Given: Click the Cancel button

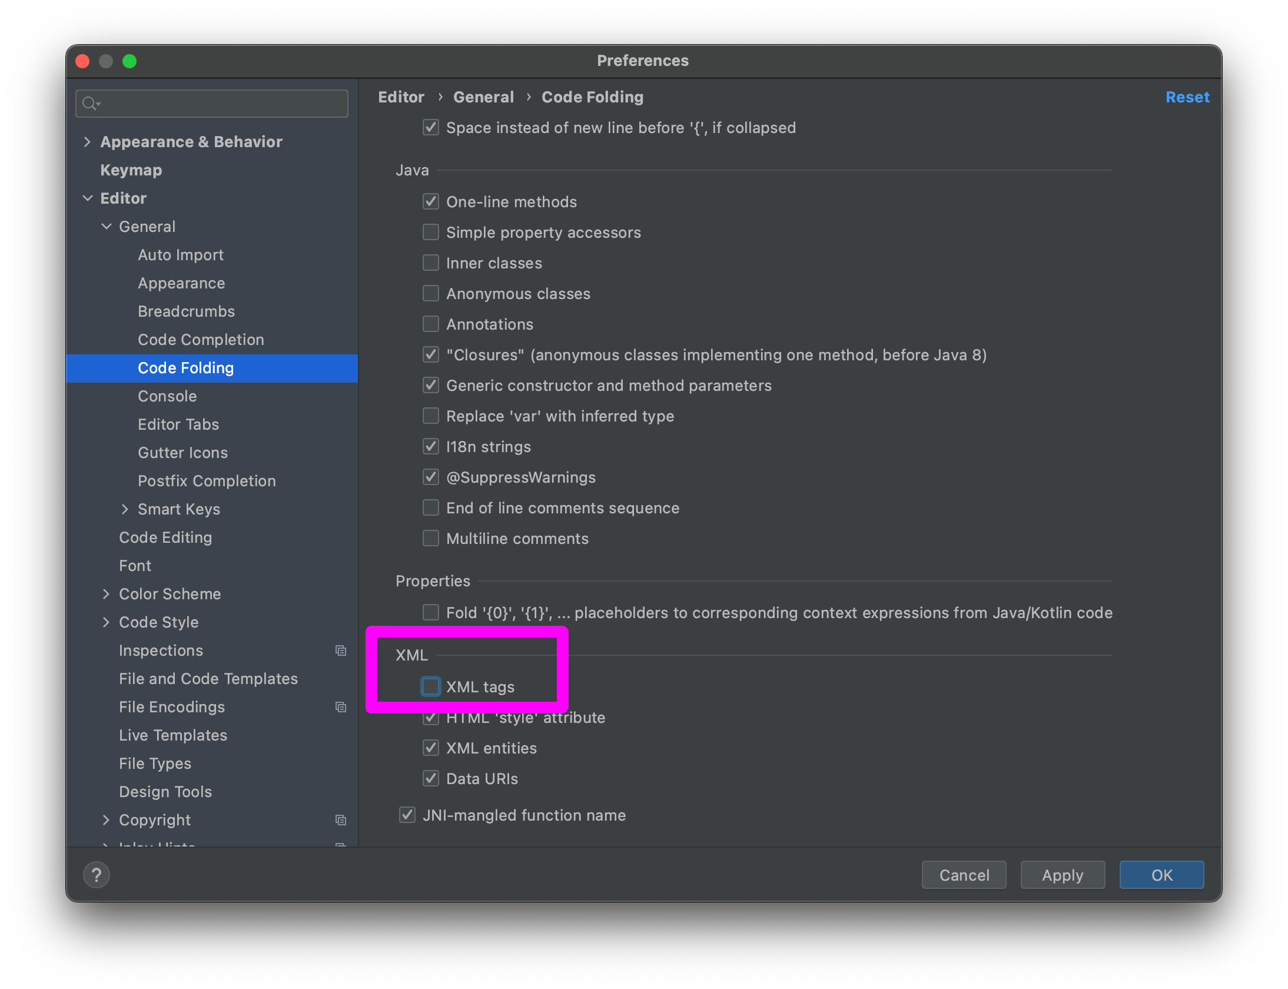Looking at the screenshot, I should 964,875.
